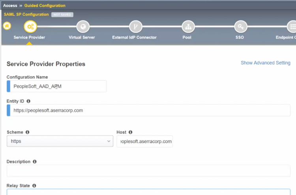
Task: Open the Scheme https dropdown
Action: coord(60,141)
